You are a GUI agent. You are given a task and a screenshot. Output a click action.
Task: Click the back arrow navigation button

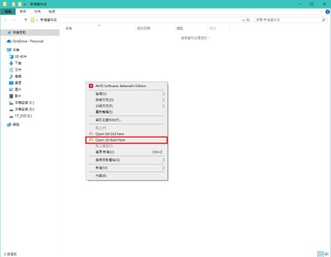(x=6, y=20)
